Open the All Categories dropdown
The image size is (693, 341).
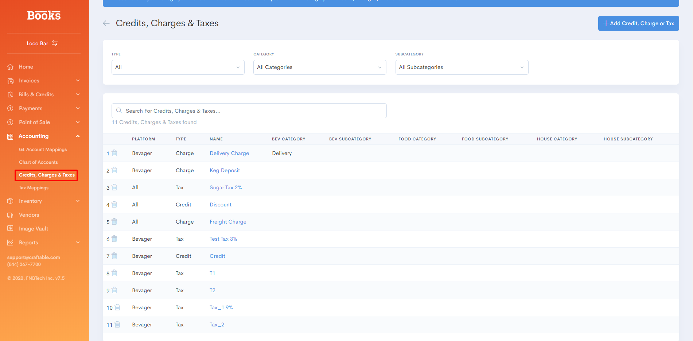pos(320,67)
